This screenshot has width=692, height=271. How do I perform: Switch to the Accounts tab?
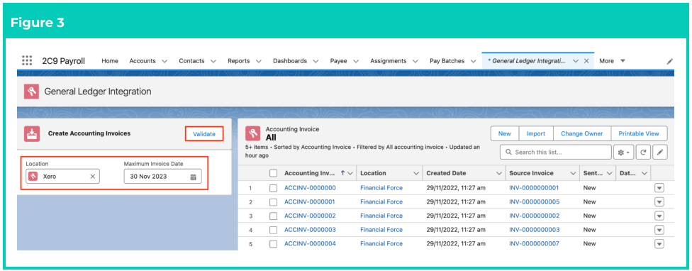click(142, 61)
